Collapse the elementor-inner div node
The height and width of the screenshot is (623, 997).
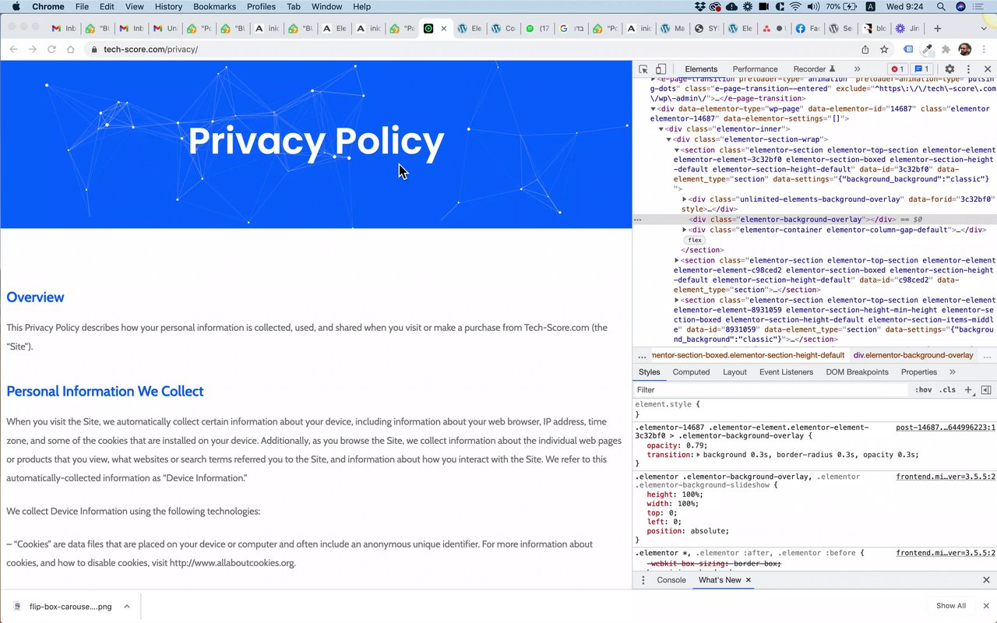[661, 129]
